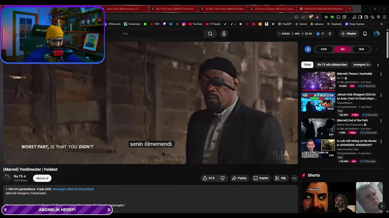This screenshot has width=389, height=218.
Task: Open Brave Shields lion icon
Action: pos(310,17)
